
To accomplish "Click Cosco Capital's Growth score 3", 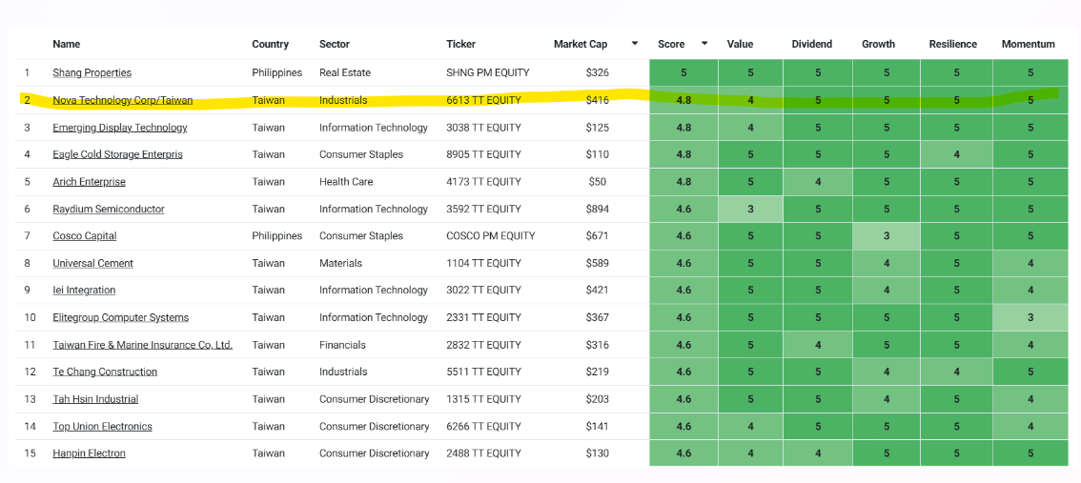I will point(887,235).
